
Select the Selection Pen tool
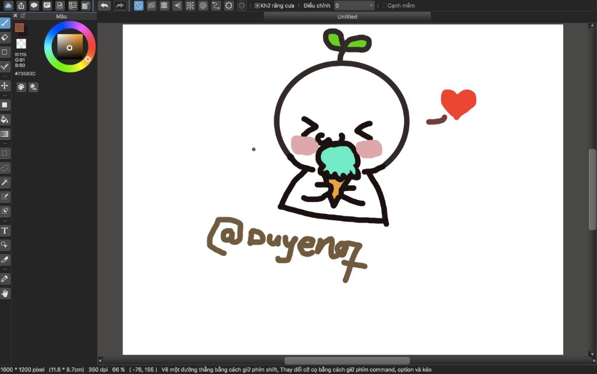pos(5,197)
